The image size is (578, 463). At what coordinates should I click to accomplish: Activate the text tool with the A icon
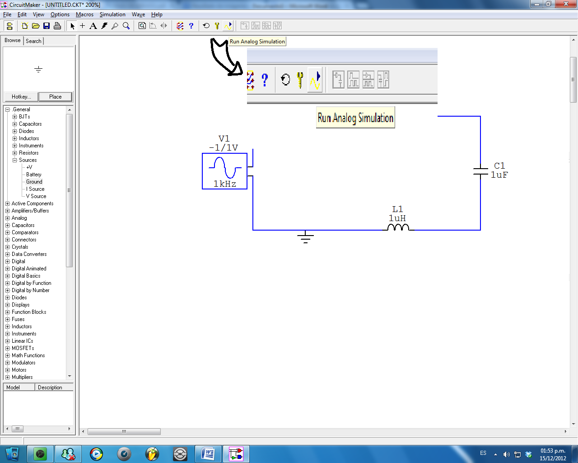(x=93, y=26)
